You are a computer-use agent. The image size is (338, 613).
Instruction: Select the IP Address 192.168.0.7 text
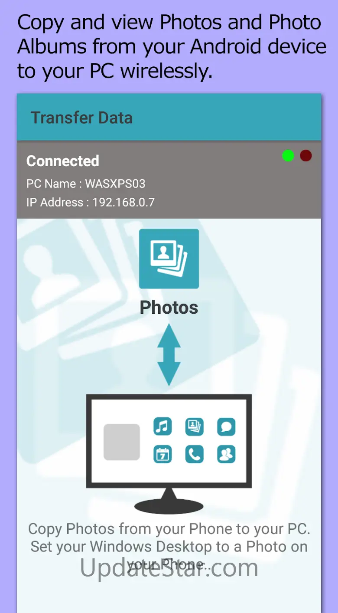[x=91, y=202]
